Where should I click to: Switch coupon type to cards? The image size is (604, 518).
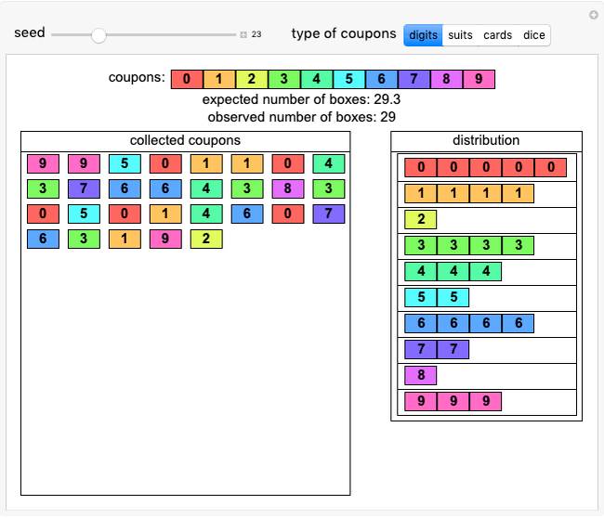click(x=498, y=35)
